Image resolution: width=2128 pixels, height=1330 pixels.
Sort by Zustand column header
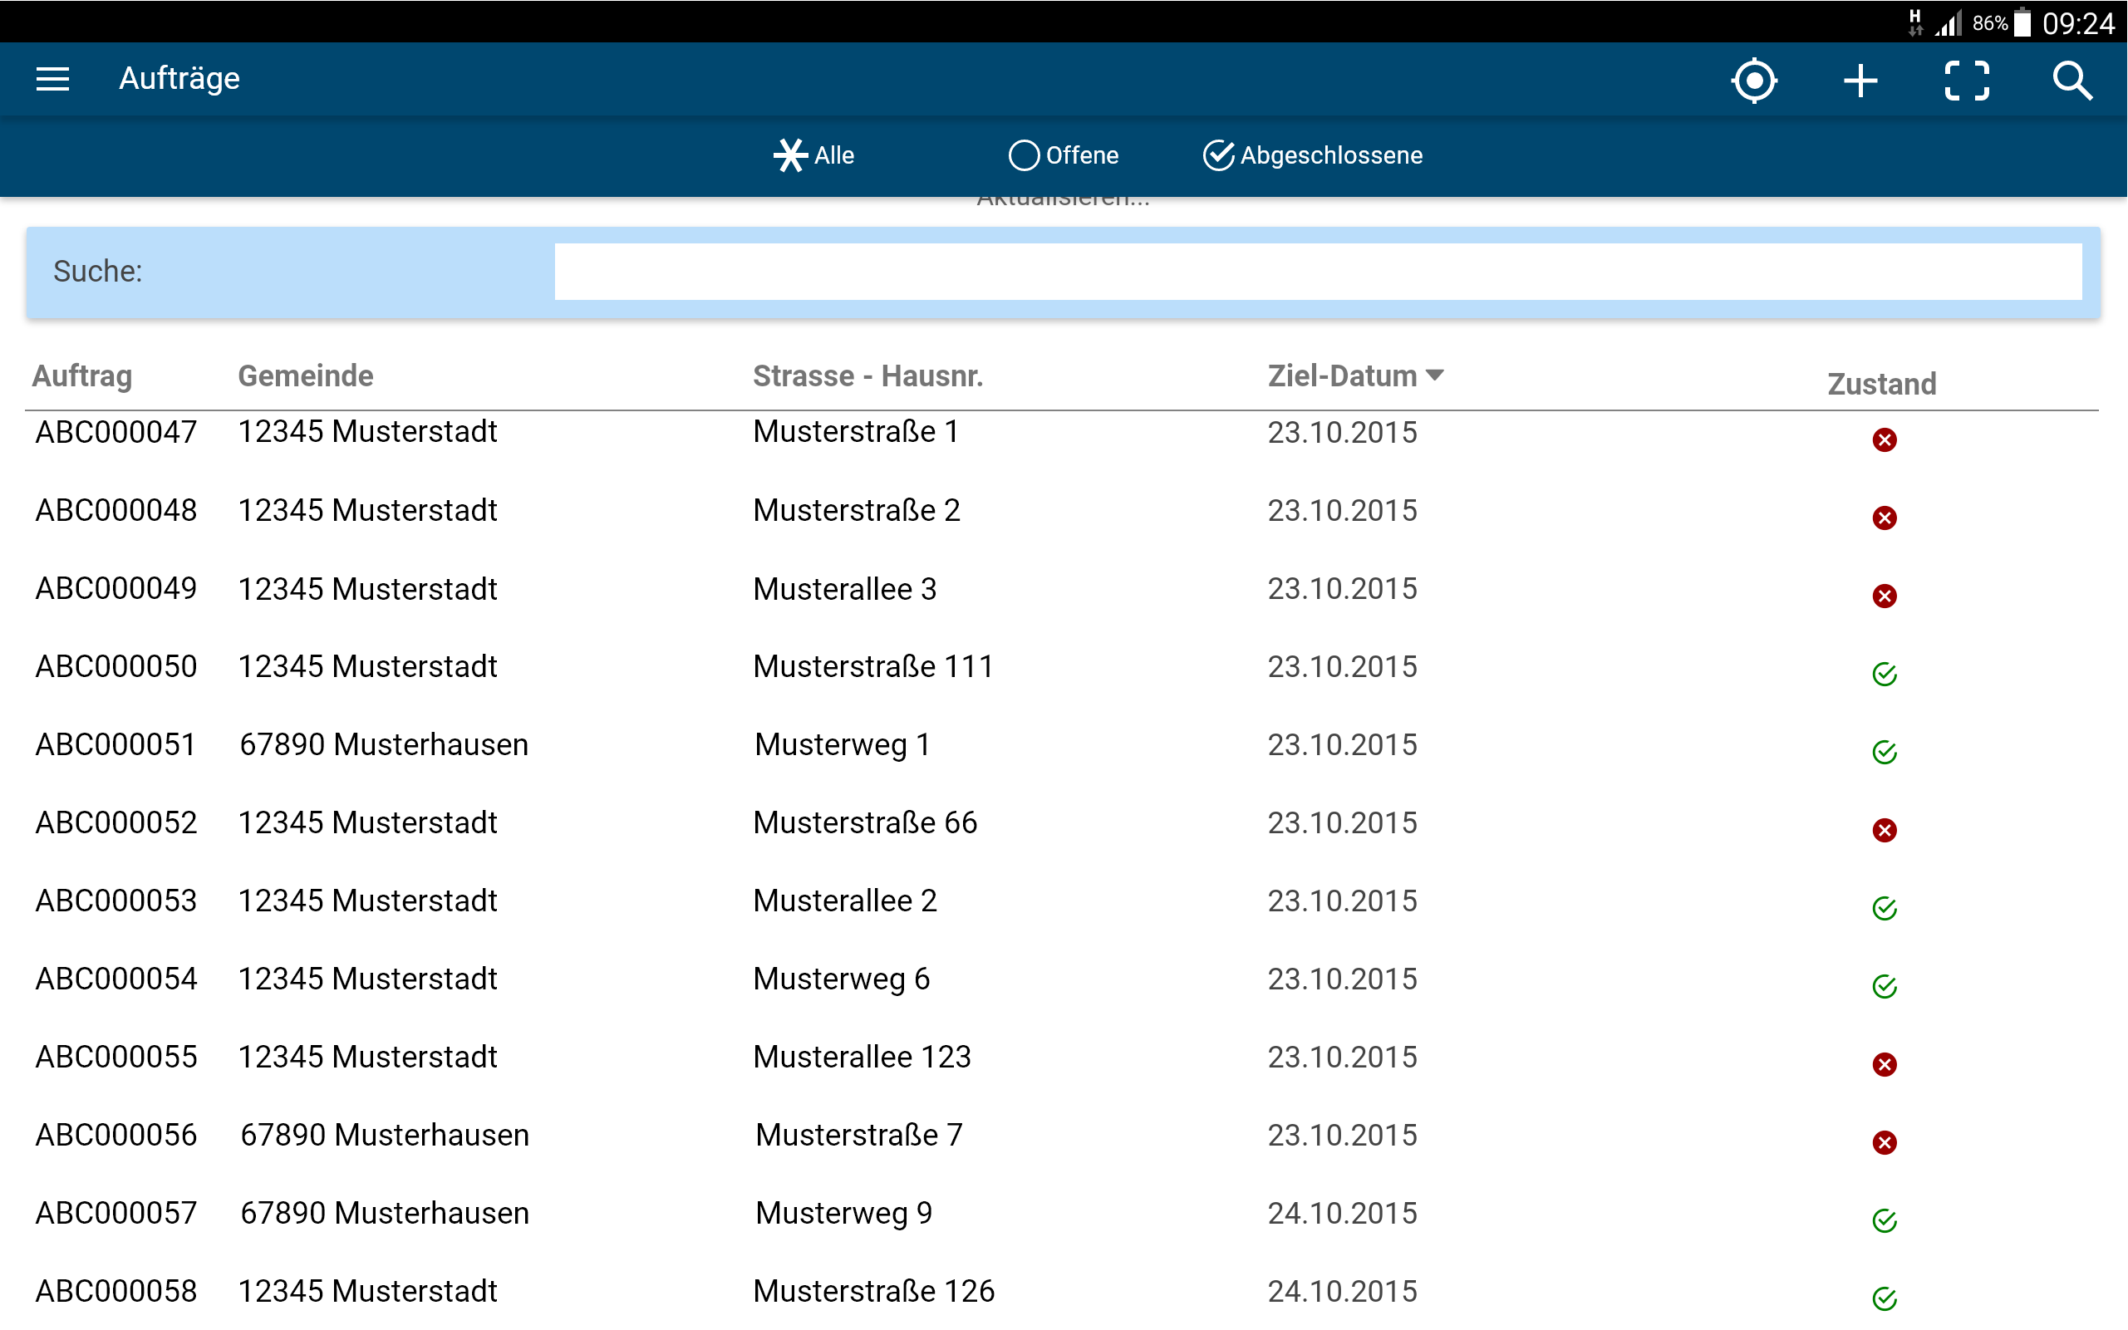pyautogui.click(x=1882, y=385)
